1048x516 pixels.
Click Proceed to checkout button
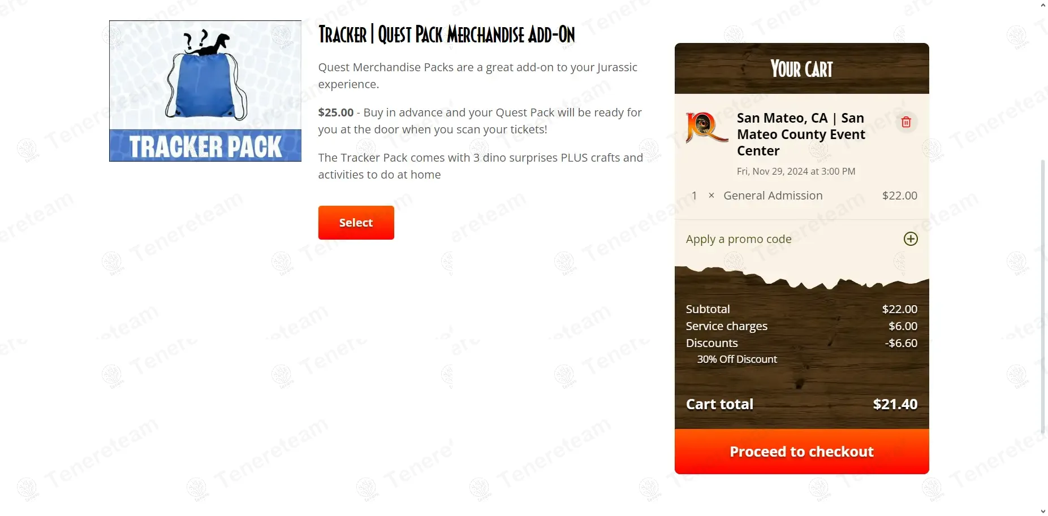[x=801, y=452]
